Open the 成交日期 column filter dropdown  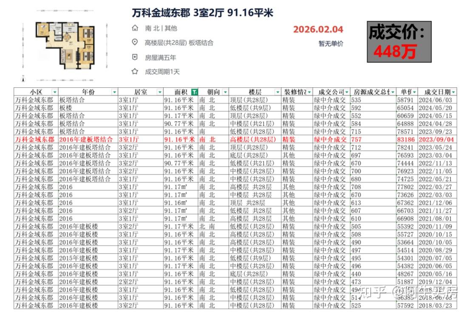click(454, 92)
